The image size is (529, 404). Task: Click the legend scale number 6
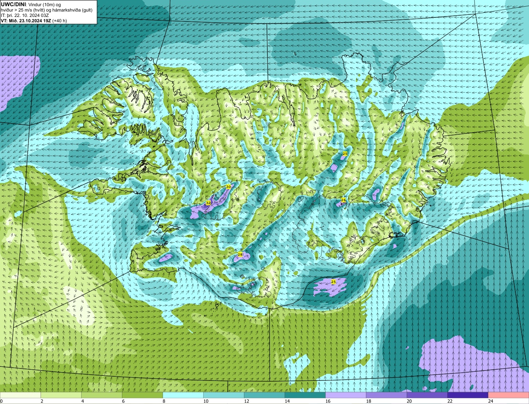click(123, 401)
